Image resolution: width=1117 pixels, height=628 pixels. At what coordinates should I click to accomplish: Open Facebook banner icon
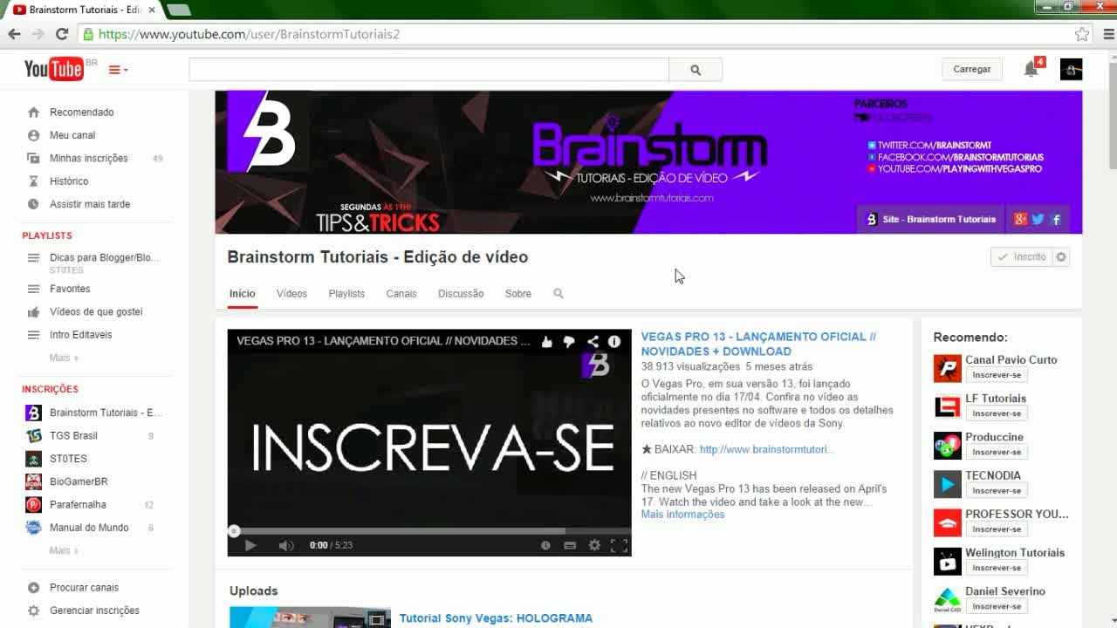point(1056,220)
